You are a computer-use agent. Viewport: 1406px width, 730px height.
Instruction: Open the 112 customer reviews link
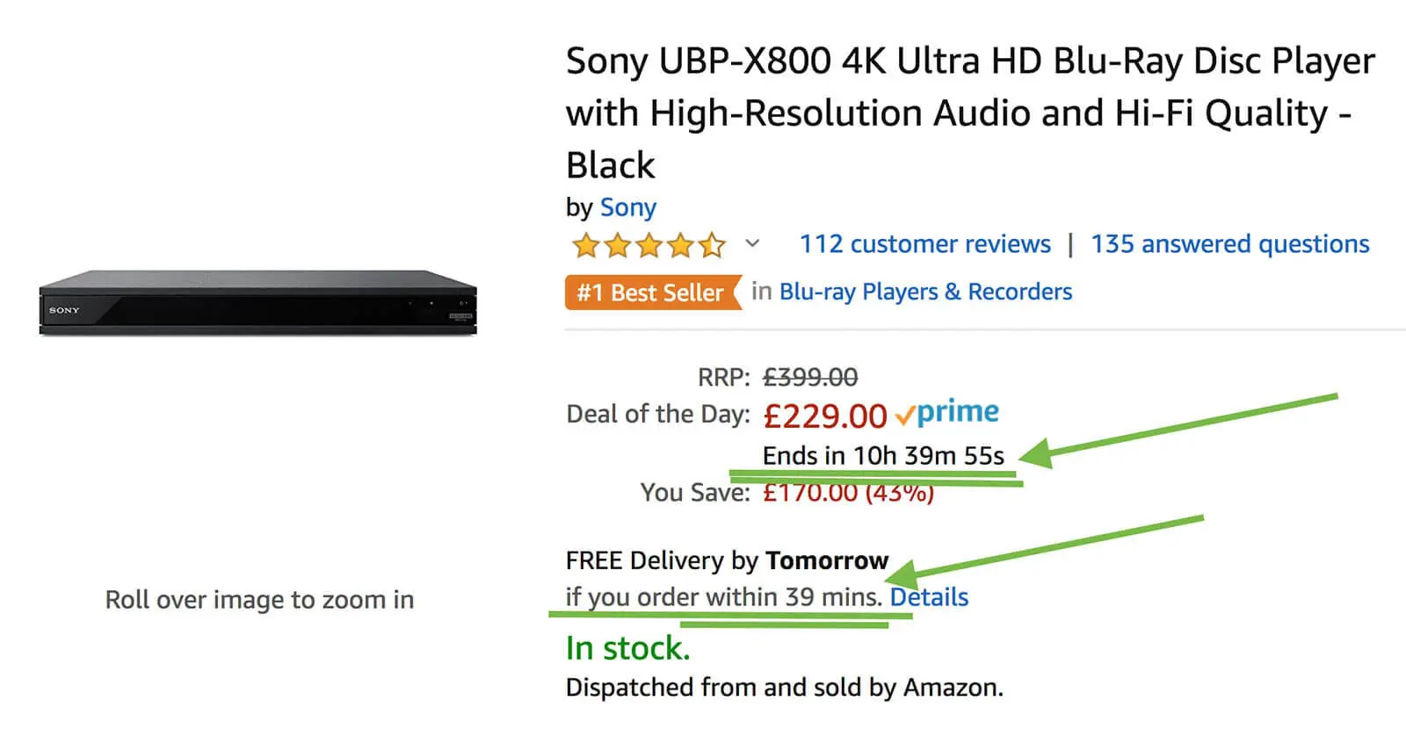coord(924,244)
